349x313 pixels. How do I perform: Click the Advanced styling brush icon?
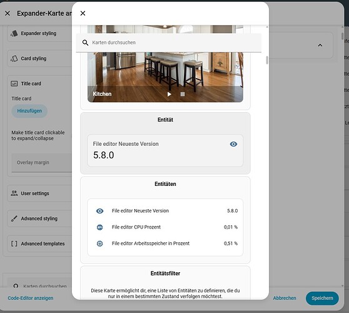coord(14,218)
